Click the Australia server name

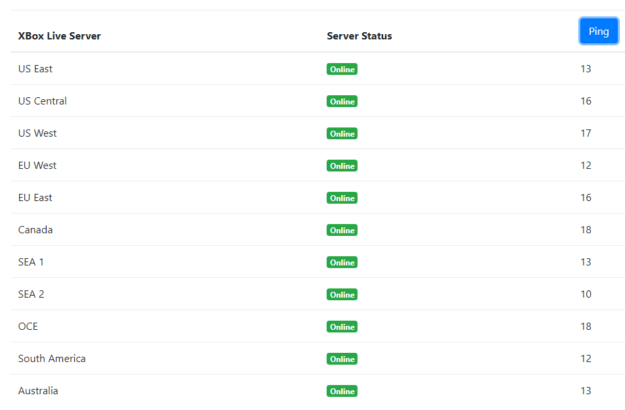tap(38, 391)
